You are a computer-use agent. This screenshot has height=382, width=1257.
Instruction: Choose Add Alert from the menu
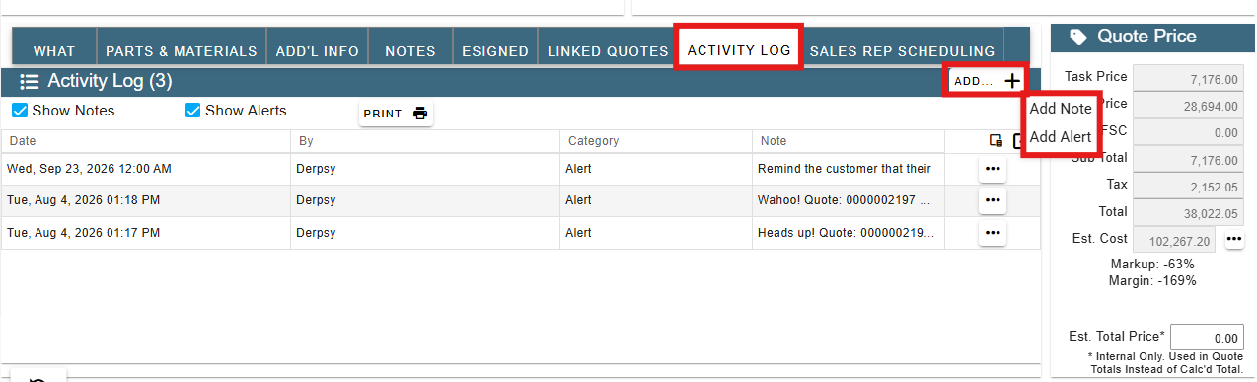[x=1061, y=137]
